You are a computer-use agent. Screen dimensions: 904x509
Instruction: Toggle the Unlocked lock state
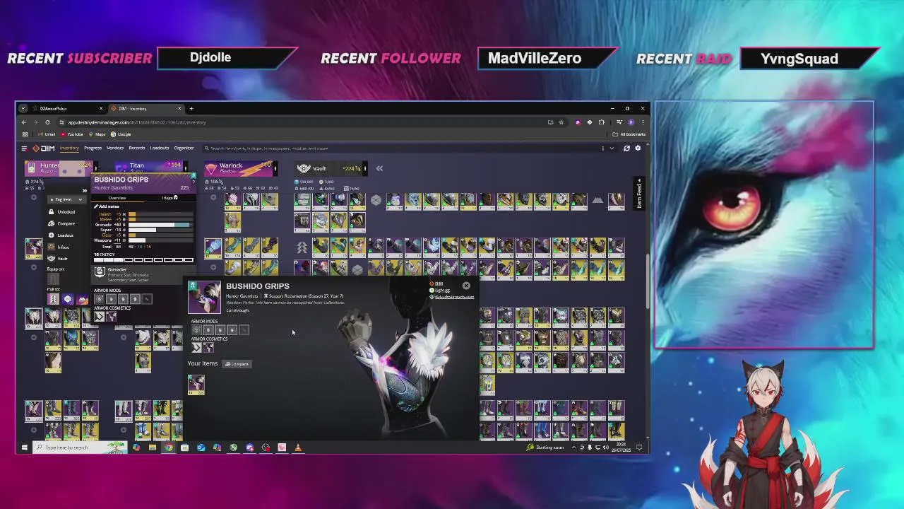[63, 212]
